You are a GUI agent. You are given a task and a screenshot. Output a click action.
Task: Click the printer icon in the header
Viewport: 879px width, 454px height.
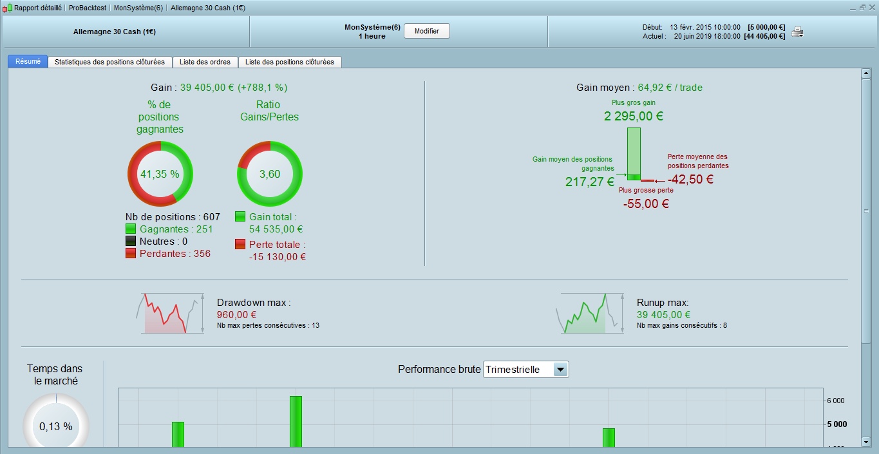click(797, 32)
